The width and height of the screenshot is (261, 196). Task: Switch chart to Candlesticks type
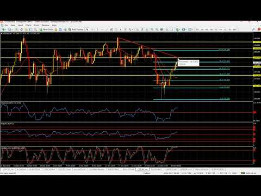tap(142, 29)
